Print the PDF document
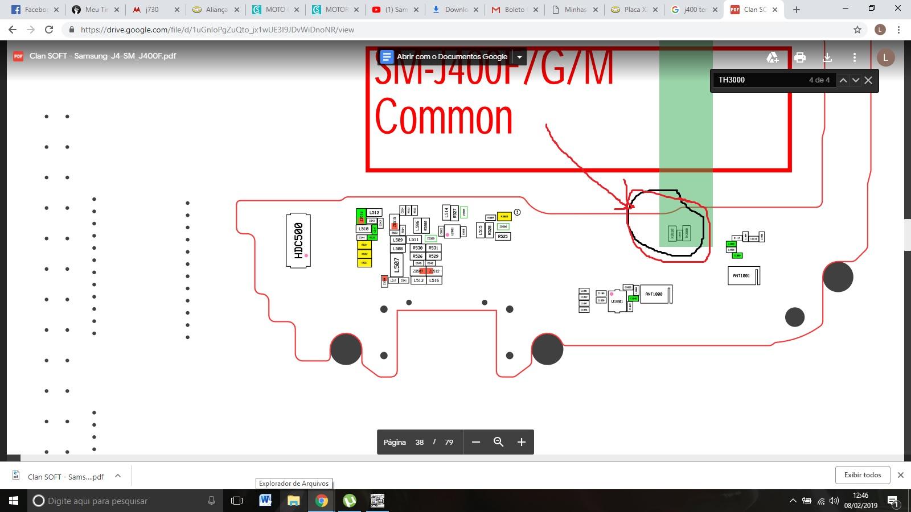This screenshot has width=911, height=512. click(x=800, y=57)
